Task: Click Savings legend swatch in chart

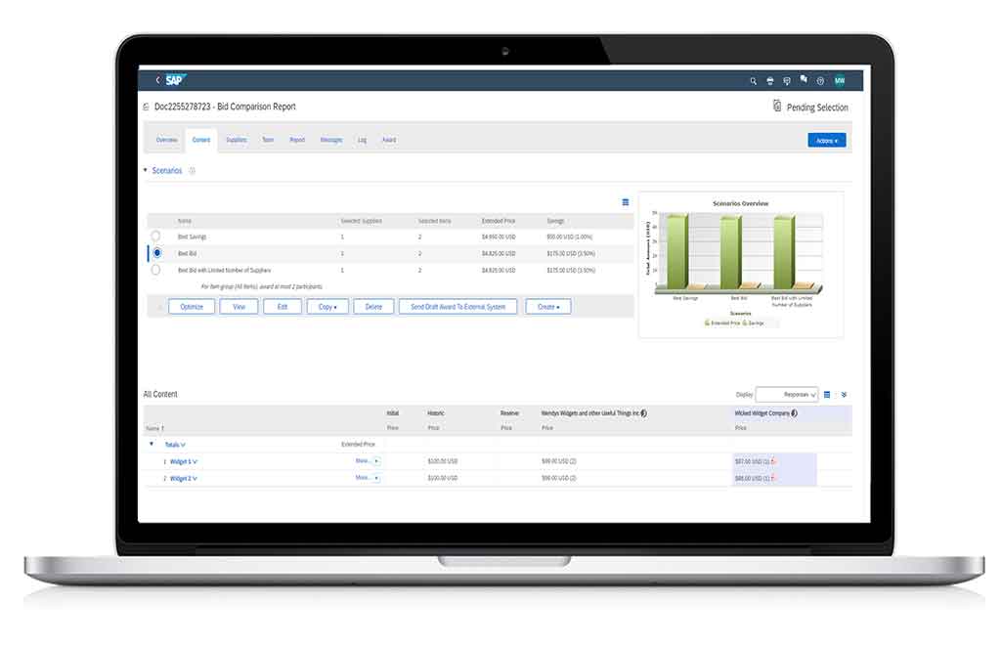Action: click(x=744, y=323)
